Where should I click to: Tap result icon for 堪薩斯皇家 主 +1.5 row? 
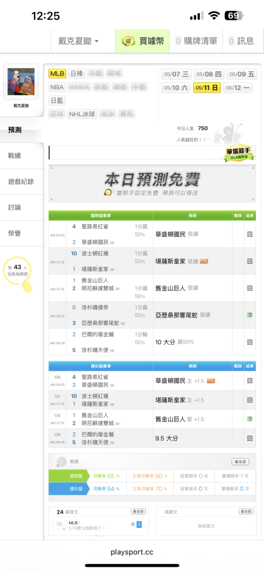click(250, 400)
